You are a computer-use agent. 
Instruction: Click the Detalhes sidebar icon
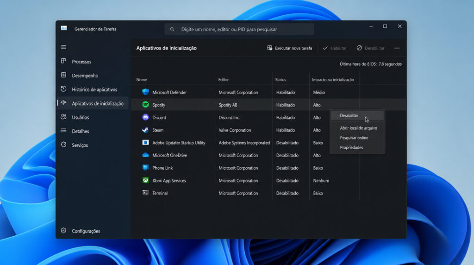(63, 131)
